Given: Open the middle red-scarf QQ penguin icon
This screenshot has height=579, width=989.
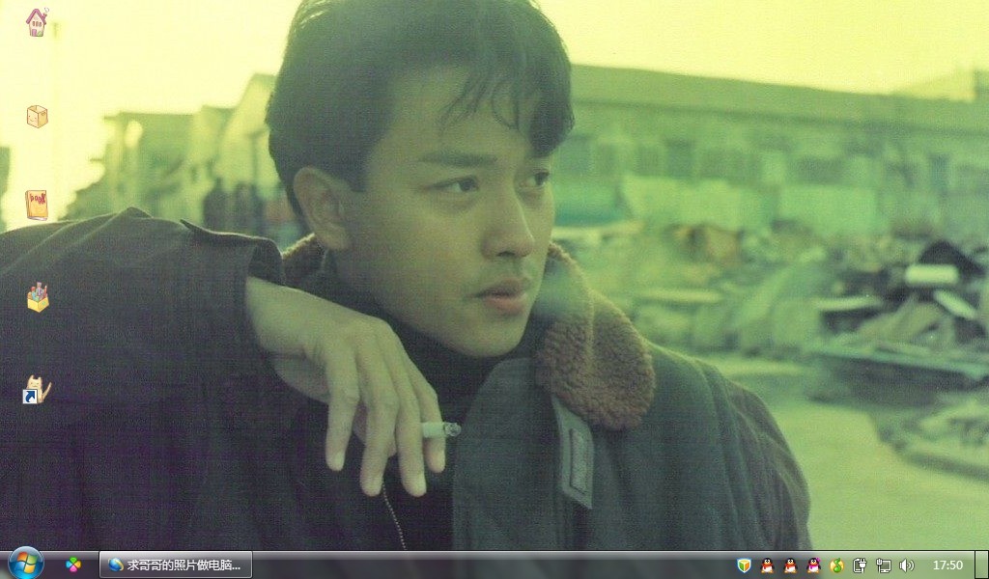Looking at the screenshot, I should (790, 565).
